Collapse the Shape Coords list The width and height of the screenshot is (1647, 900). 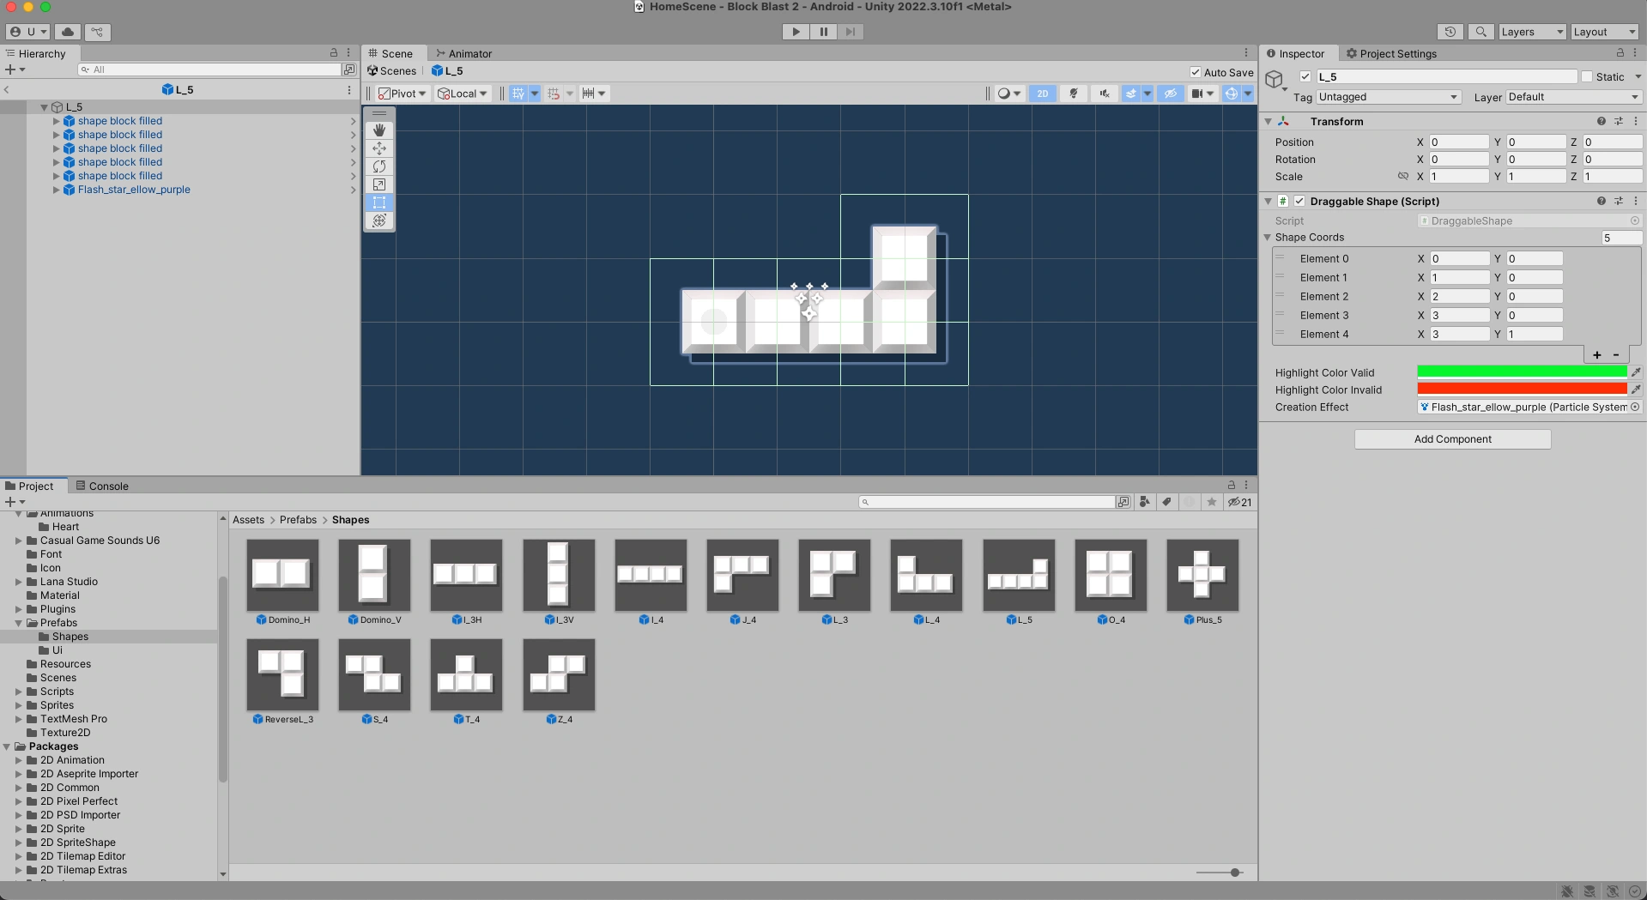click(1268, 238)
